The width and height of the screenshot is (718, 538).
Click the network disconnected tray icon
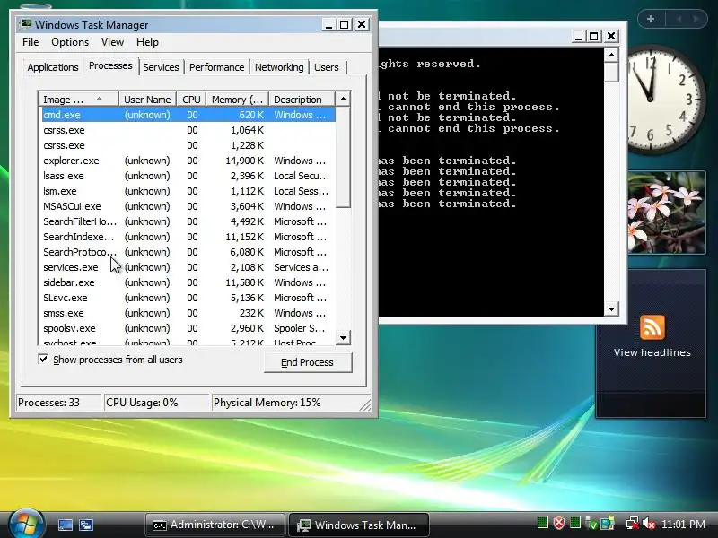(633, 523)
